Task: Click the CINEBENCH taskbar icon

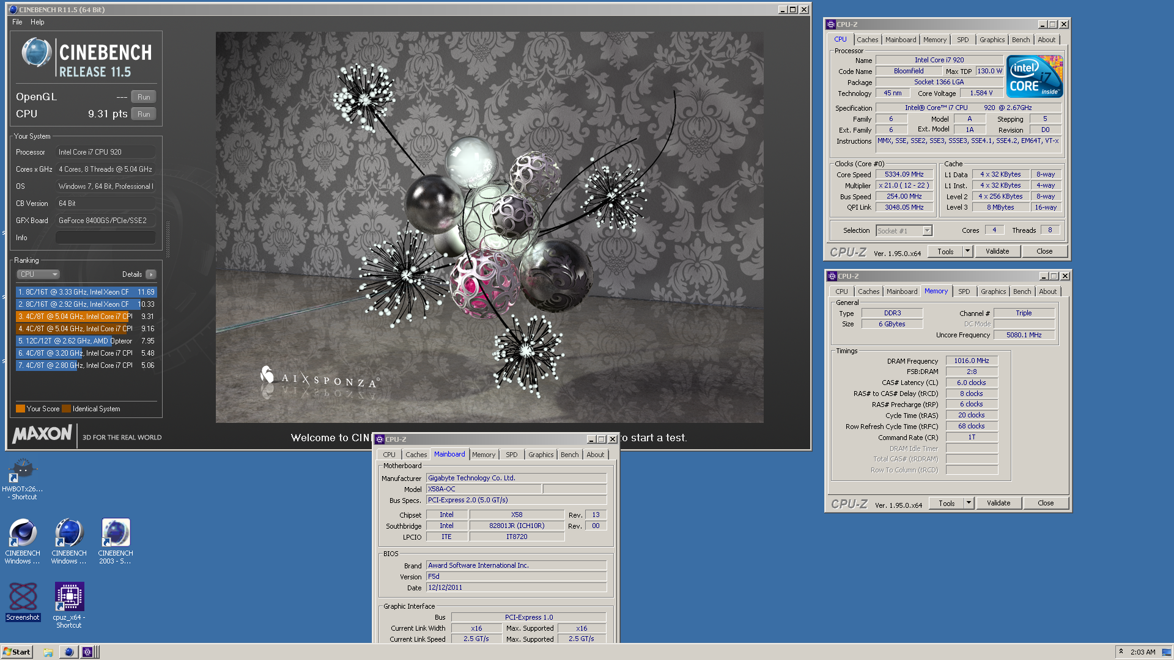Action: pyautogui.click(x=69, y=652)
